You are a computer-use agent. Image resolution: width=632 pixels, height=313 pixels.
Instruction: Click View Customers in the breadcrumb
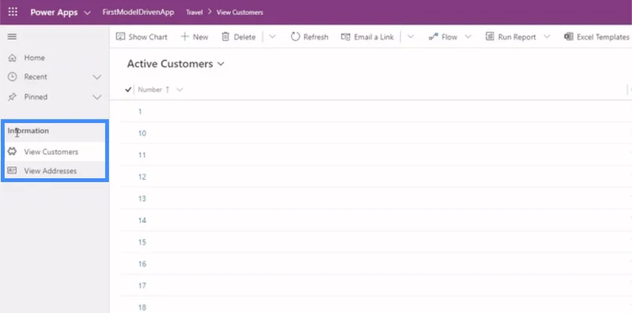coord(240,13)
